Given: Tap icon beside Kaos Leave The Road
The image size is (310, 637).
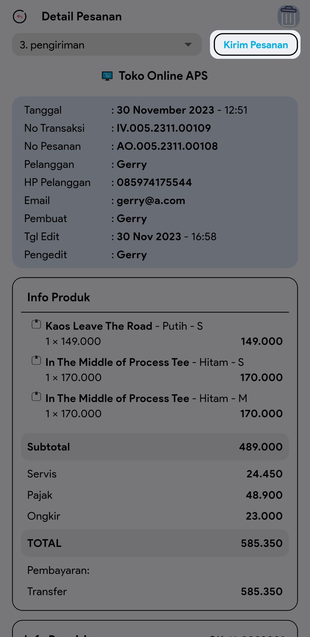Looking at the screenshot, I should (36, 324).
